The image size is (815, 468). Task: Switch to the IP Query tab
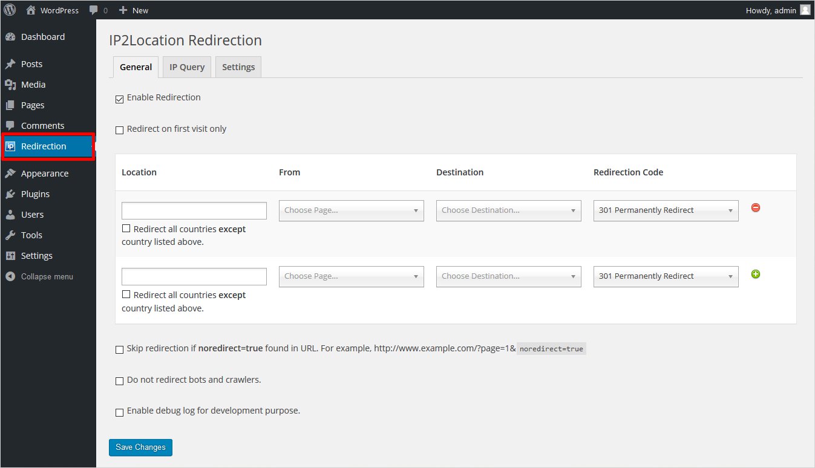pyautogui.click(x=187, y=67)
